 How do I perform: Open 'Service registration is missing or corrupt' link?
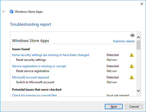pyautogui.click(x=39, y=66)
